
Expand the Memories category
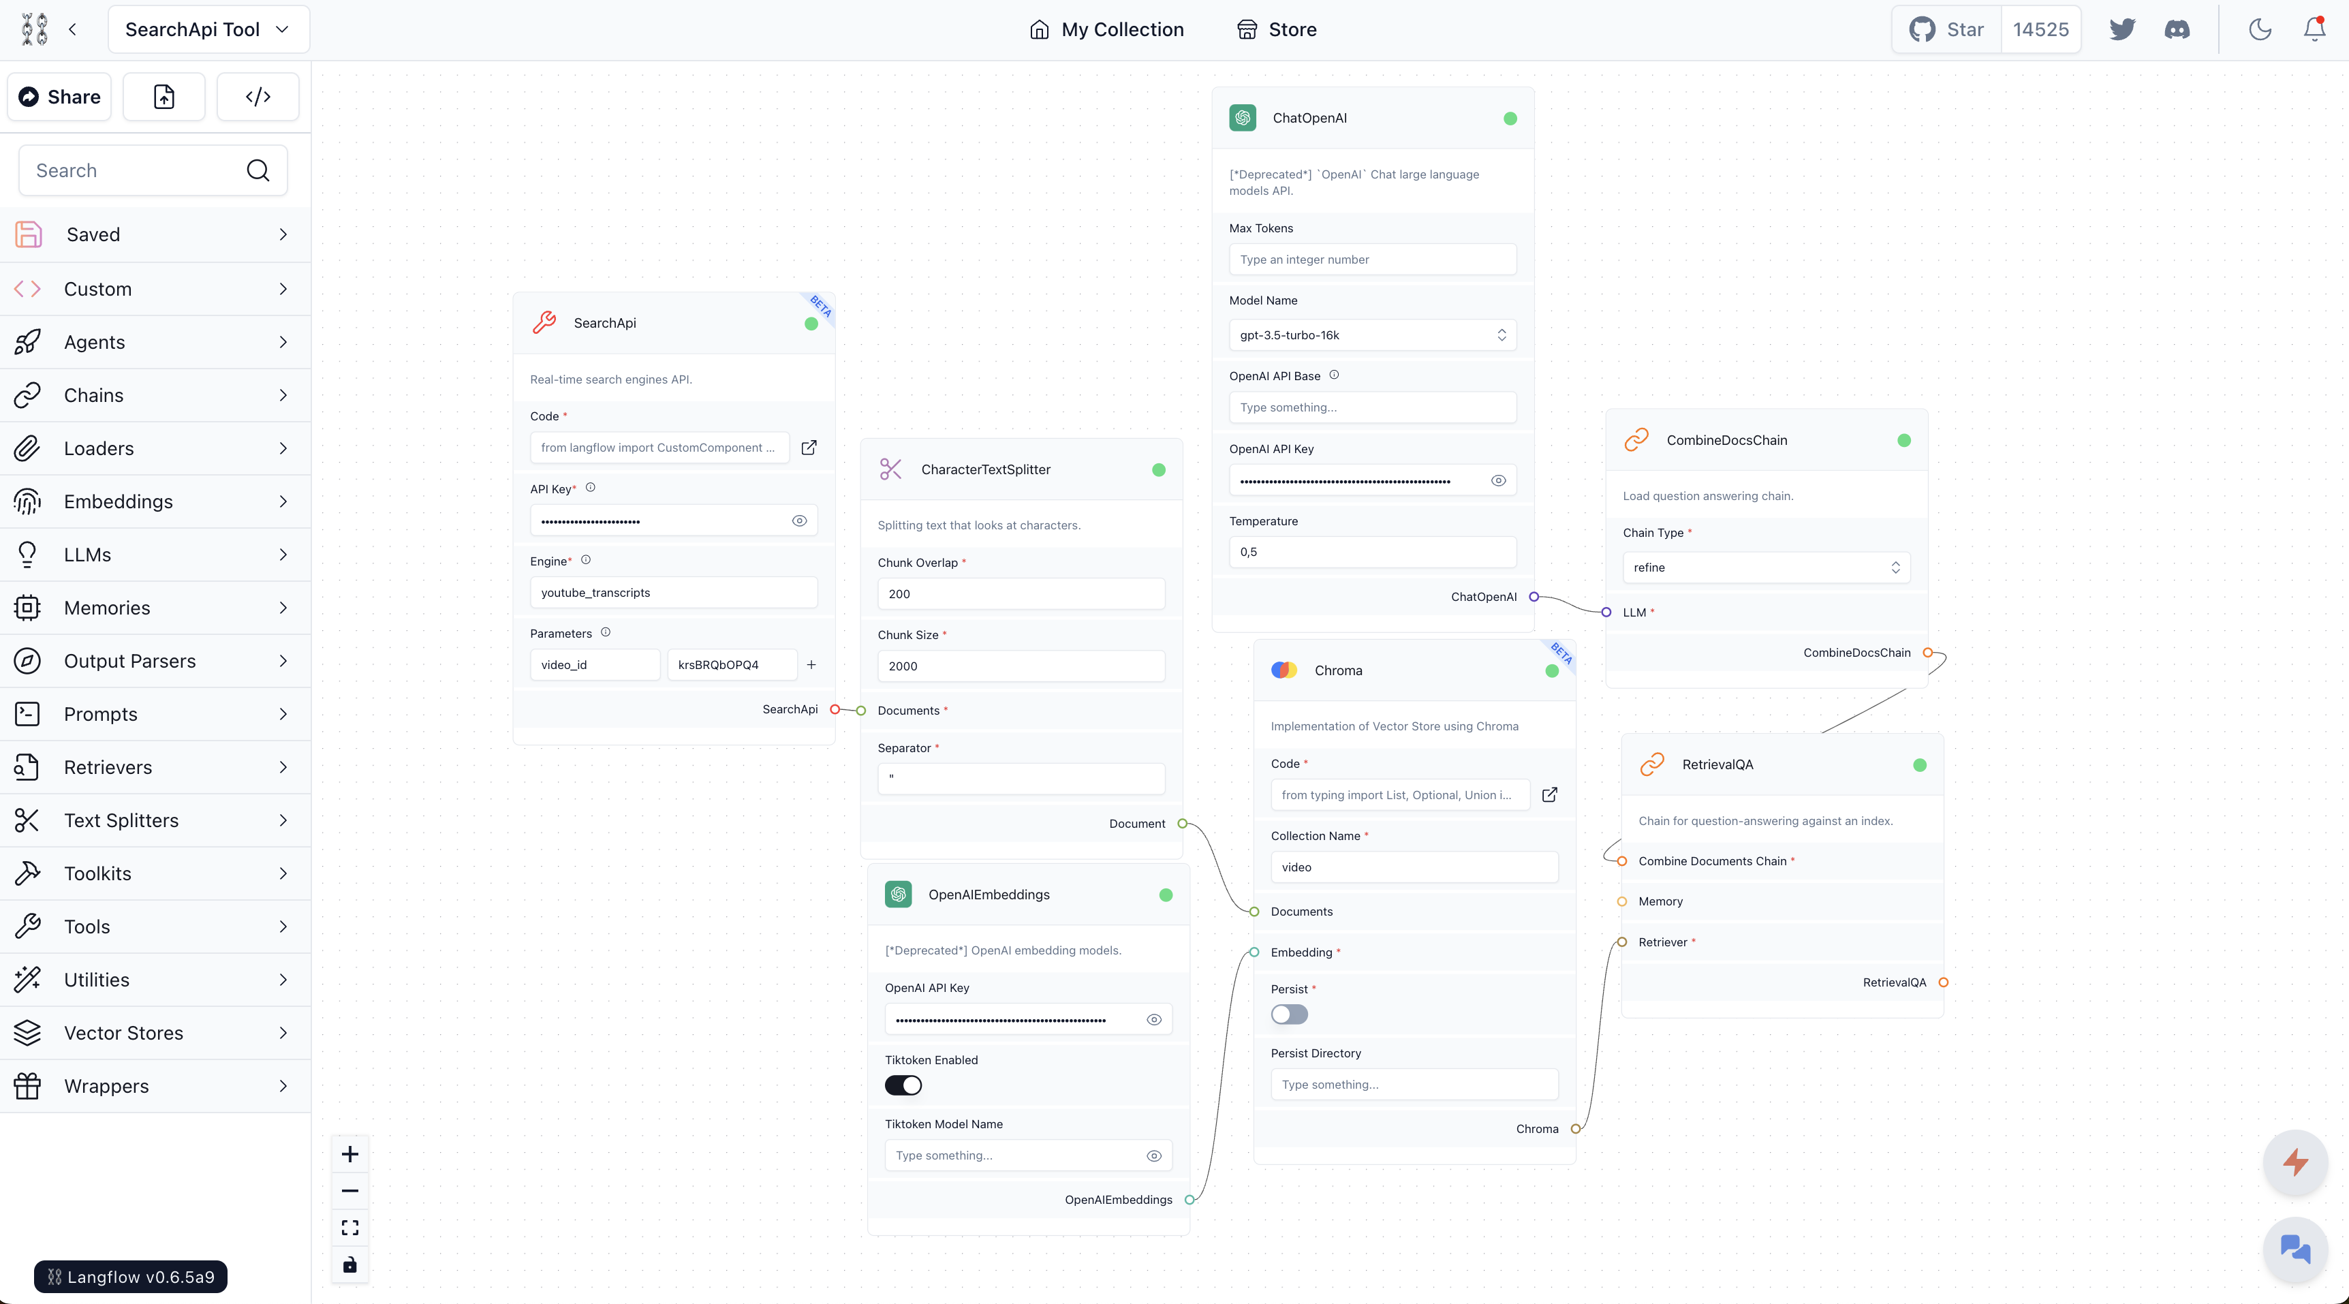155,608
